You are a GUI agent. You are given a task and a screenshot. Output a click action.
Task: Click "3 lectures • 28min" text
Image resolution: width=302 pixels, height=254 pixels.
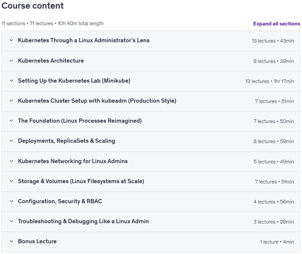(274, 222)
